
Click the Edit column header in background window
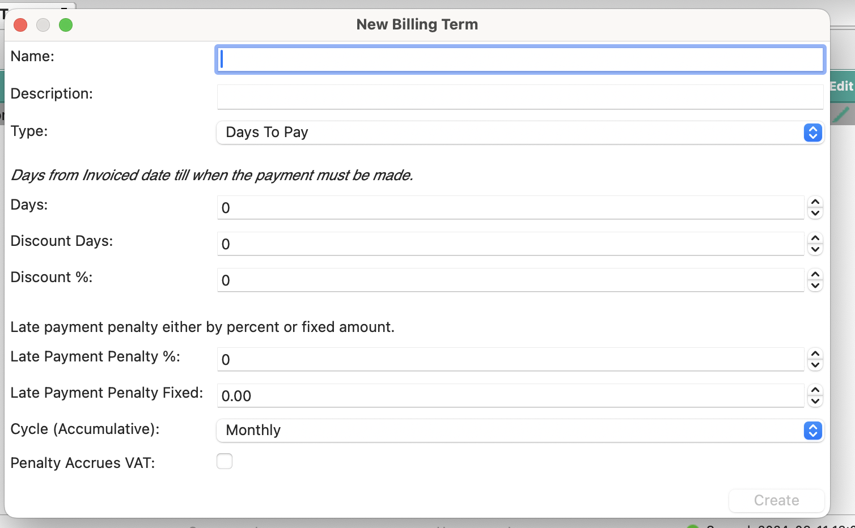click(842, 86)
